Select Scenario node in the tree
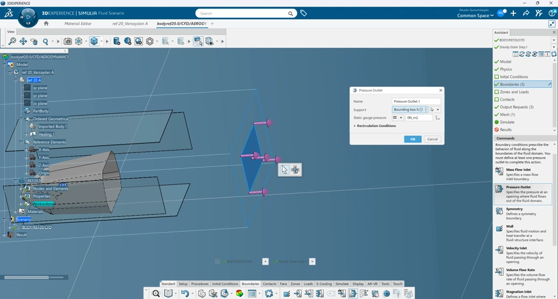Image resolution: width=558 pixels, height=299 pixels. [x=23, y=219]
